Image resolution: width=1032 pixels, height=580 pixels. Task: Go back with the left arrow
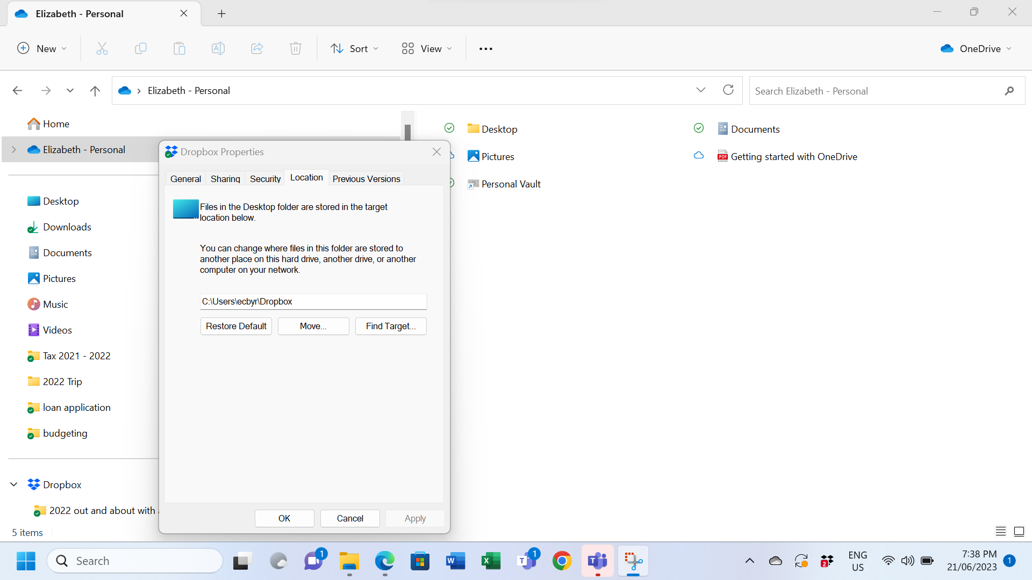pyautogui.click(x=17, y=91)
